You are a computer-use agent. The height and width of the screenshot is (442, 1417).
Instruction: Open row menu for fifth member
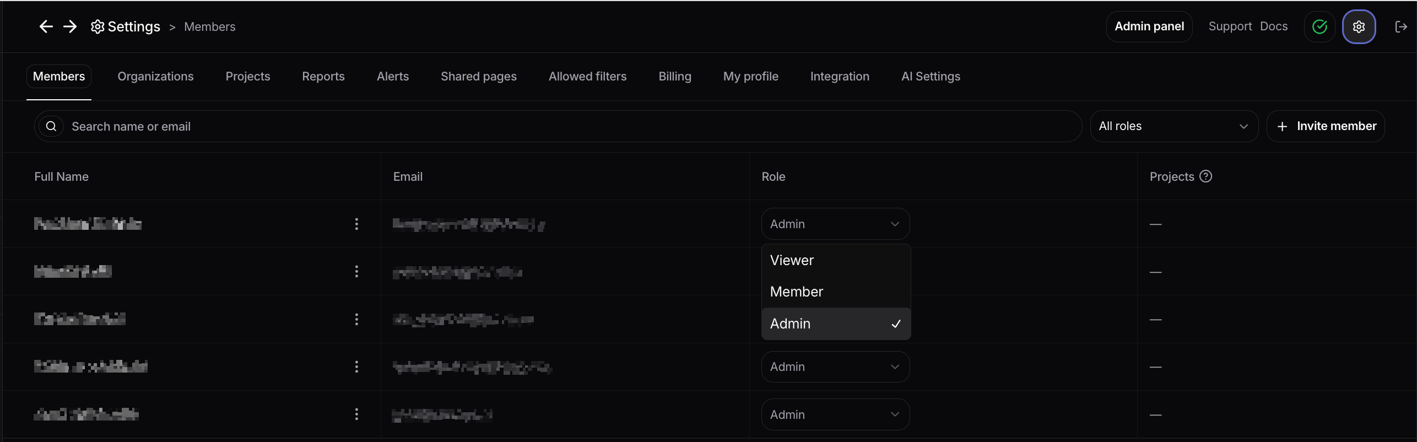point(356,414)
